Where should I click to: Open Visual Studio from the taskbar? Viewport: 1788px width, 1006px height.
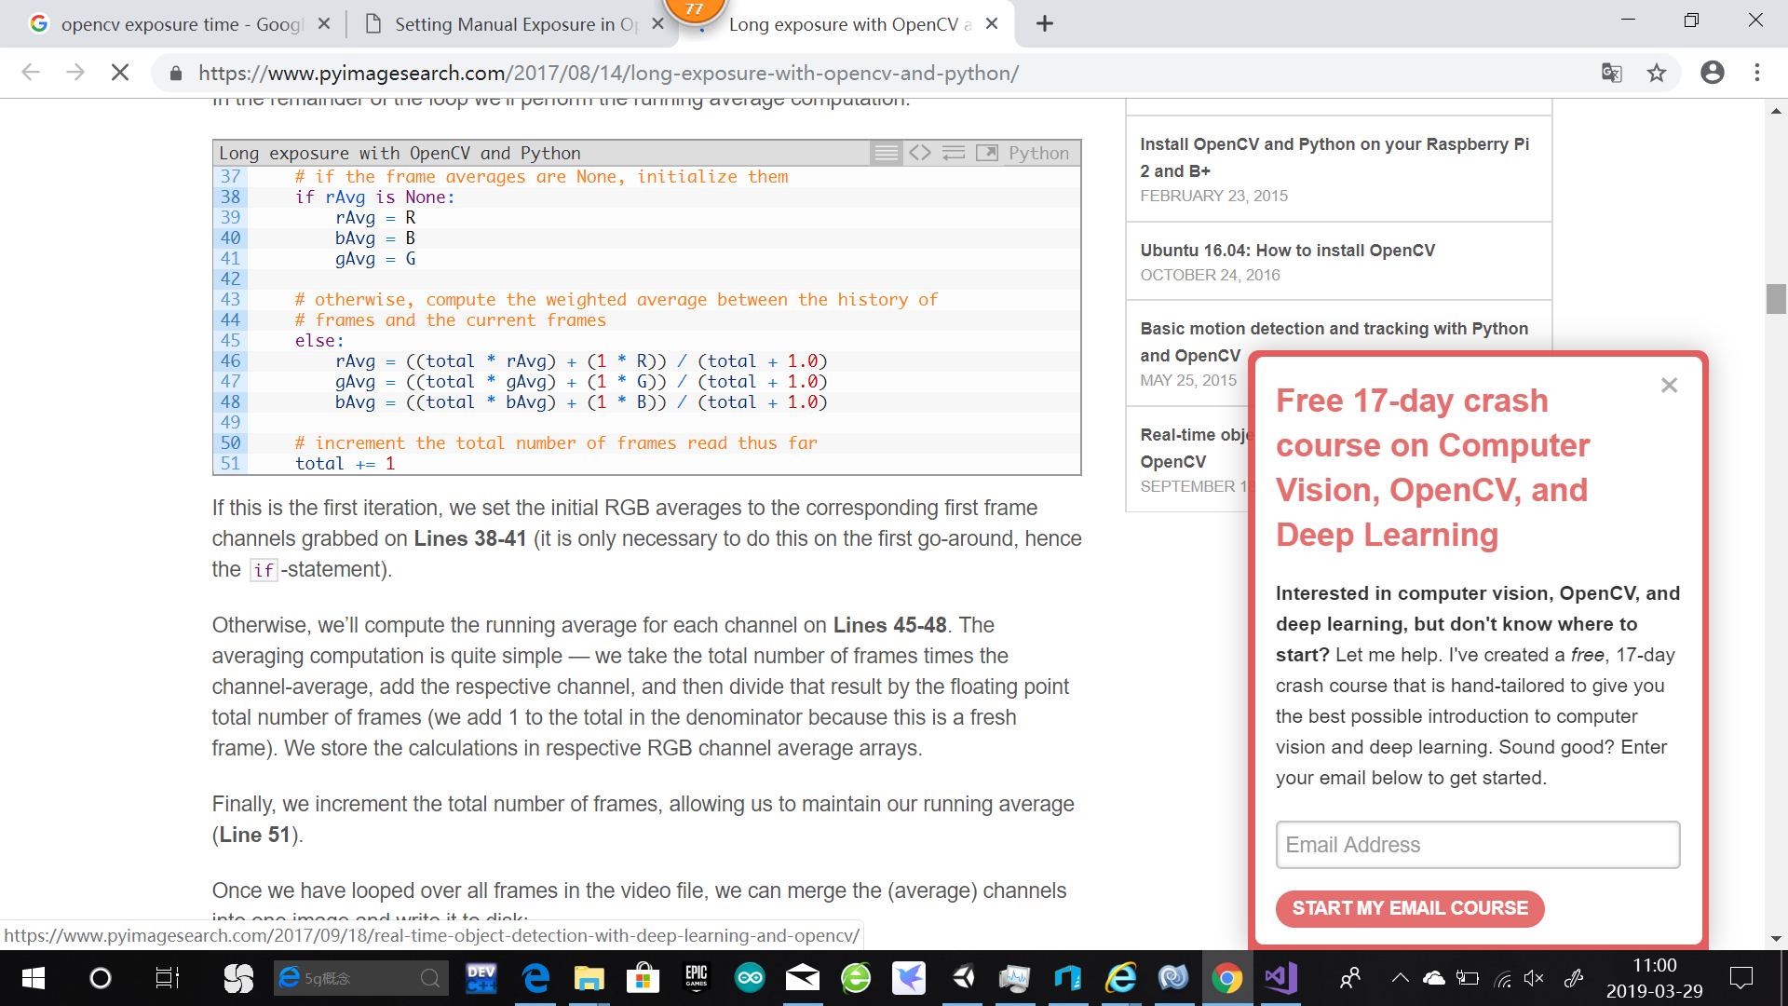point(1280,977)
